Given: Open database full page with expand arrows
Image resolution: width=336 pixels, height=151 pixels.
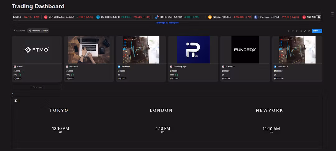Looking at the screenshot, I should click(305, 31).
